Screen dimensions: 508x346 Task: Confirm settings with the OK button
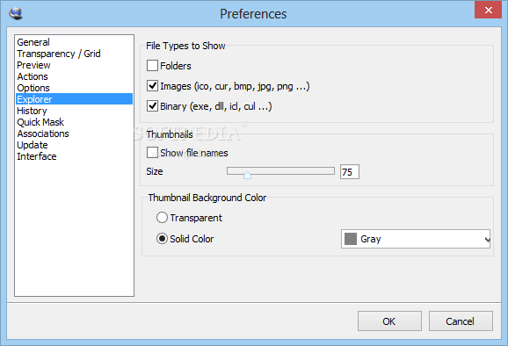tap(389, 321)
